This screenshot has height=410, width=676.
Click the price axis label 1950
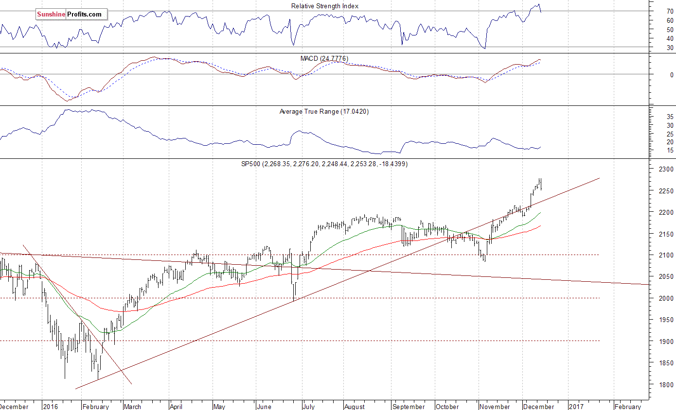666,320
